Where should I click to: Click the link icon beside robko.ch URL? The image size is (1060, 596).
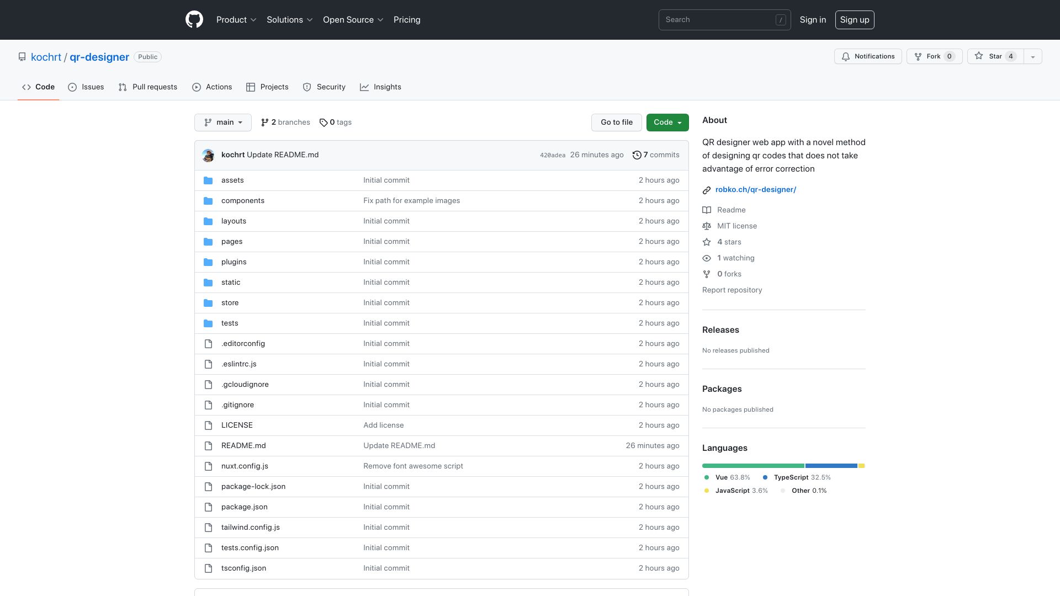[707, 190]
